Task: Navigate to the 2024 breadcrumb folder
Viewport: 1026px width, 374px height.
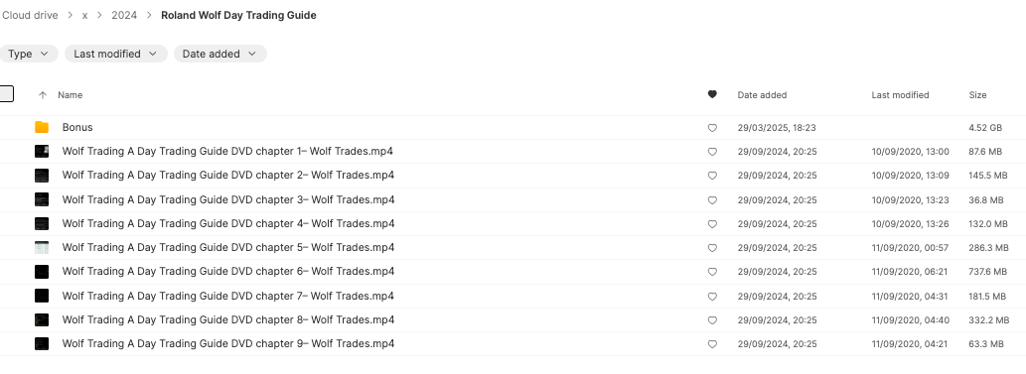Action: (124, 15)
